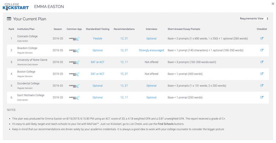Open the Requirements View dropdown
The height and width of the screenshot is (143, 276).
pos(254,19)
